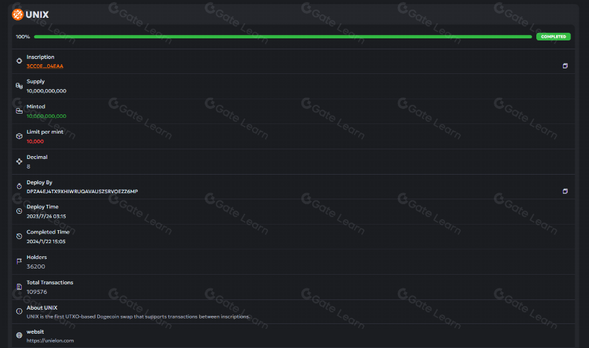Click the About UNIX heading
This screenshot has height=348, width=589.
click(x=42, y=308)
